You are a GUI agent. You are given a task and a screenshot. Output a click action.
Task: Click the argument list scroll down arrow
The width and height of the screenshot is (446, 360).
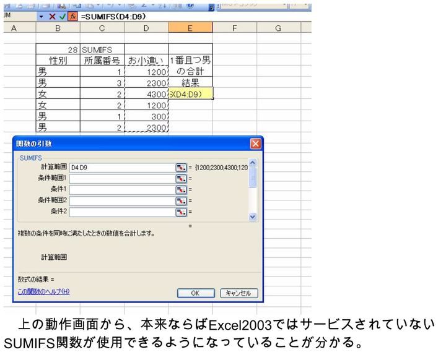pos(252,216)
